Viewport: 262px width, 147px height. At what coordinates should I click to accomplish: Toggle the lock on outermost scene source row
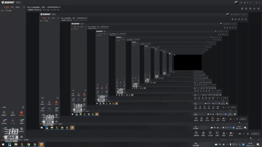click(5, 11)
